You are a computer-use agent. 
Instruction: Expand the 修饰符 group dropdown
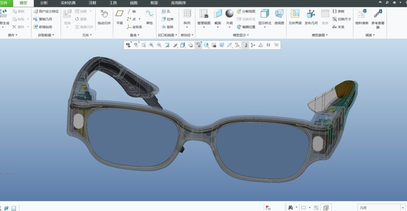[187, 35]
